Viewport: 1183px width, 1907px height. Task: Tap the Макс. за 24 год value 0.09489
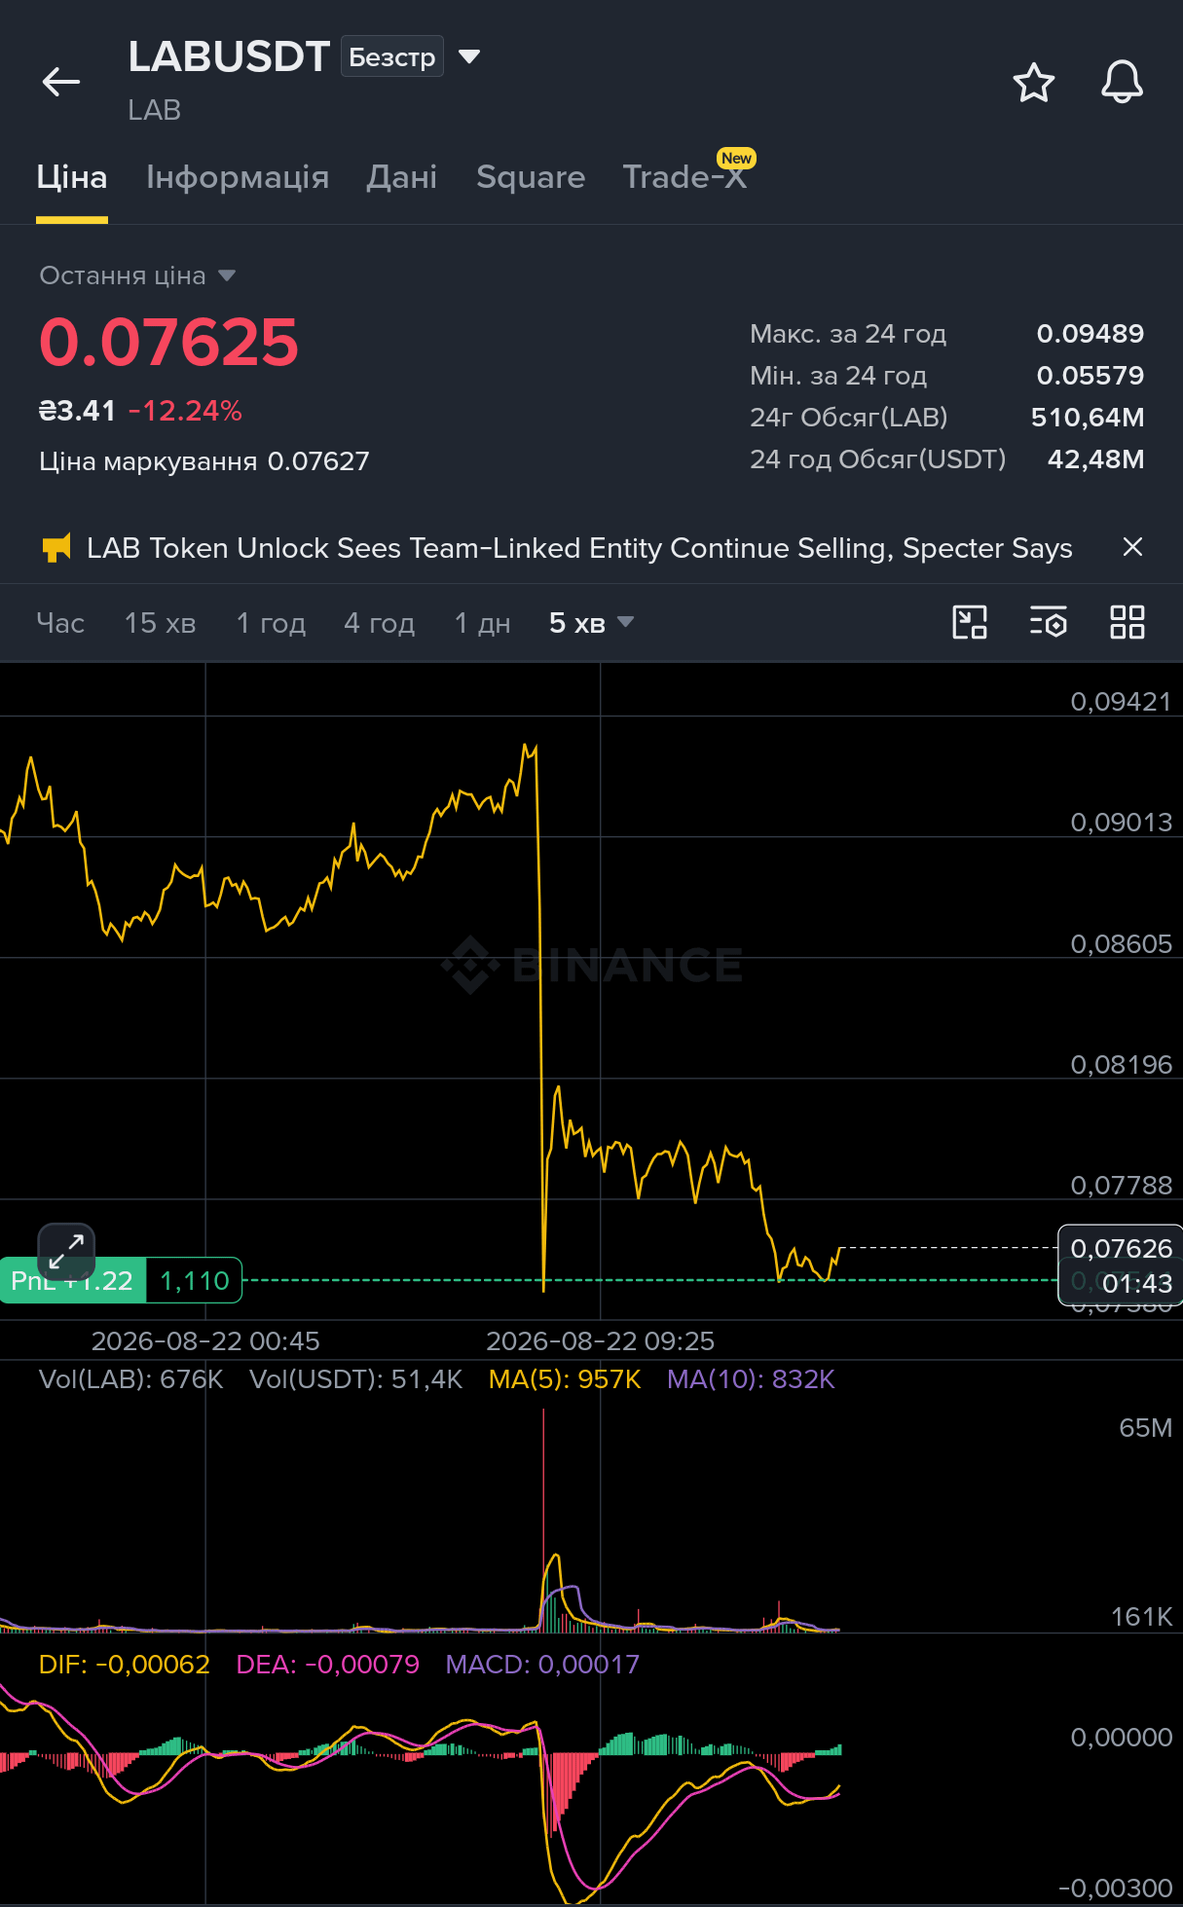click(1091, 334)
